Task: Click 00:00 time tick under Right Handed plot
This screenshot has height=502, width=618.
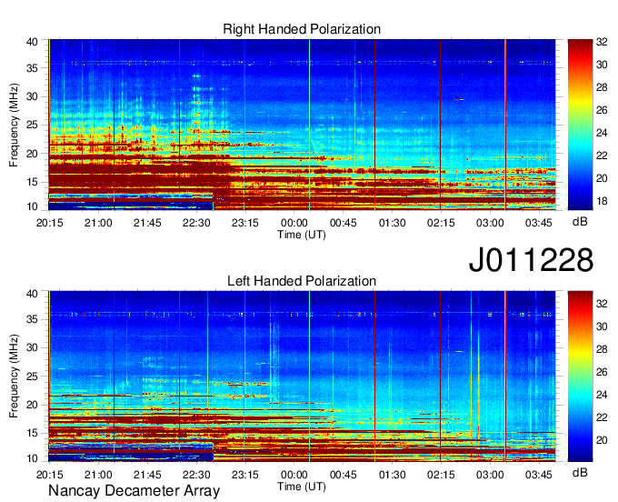Action: point(294,223)
